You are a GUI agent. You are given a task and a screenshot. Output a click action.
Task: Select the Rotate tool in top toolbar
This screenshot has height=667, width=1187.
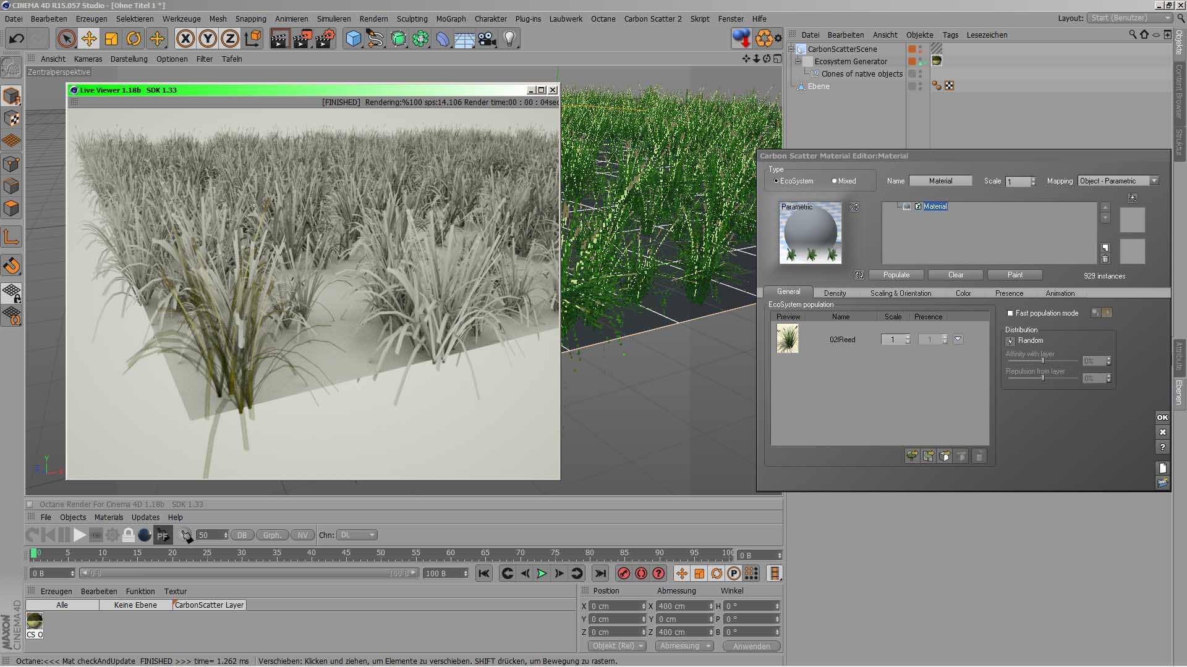click(x=134, y=39)
